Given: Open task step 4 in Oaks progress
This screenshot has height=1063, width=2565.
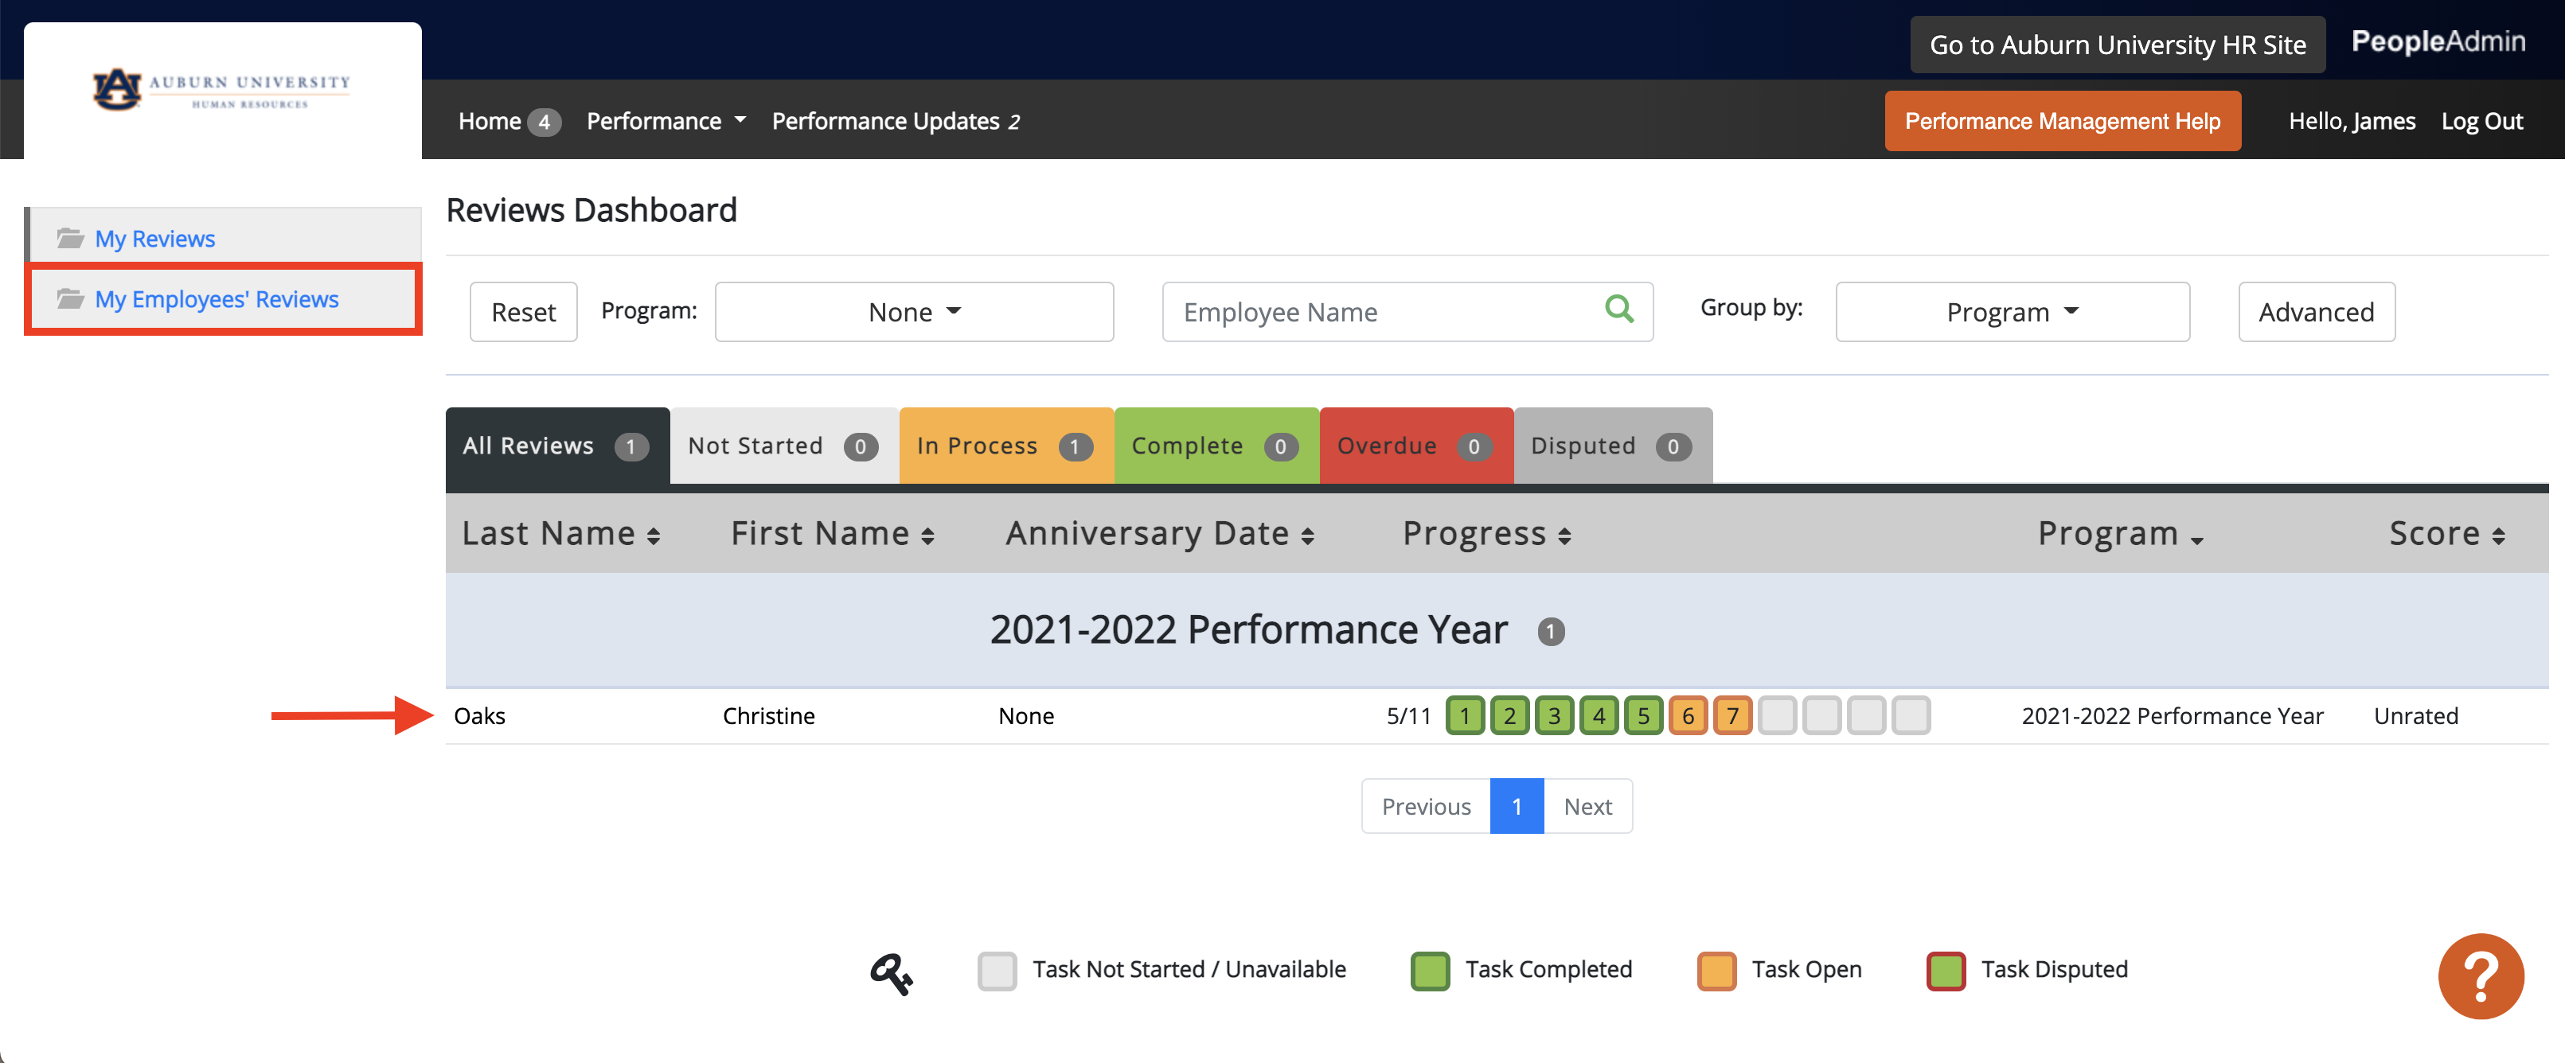Looking at the screenshot, I should [x=1599, y=715].
